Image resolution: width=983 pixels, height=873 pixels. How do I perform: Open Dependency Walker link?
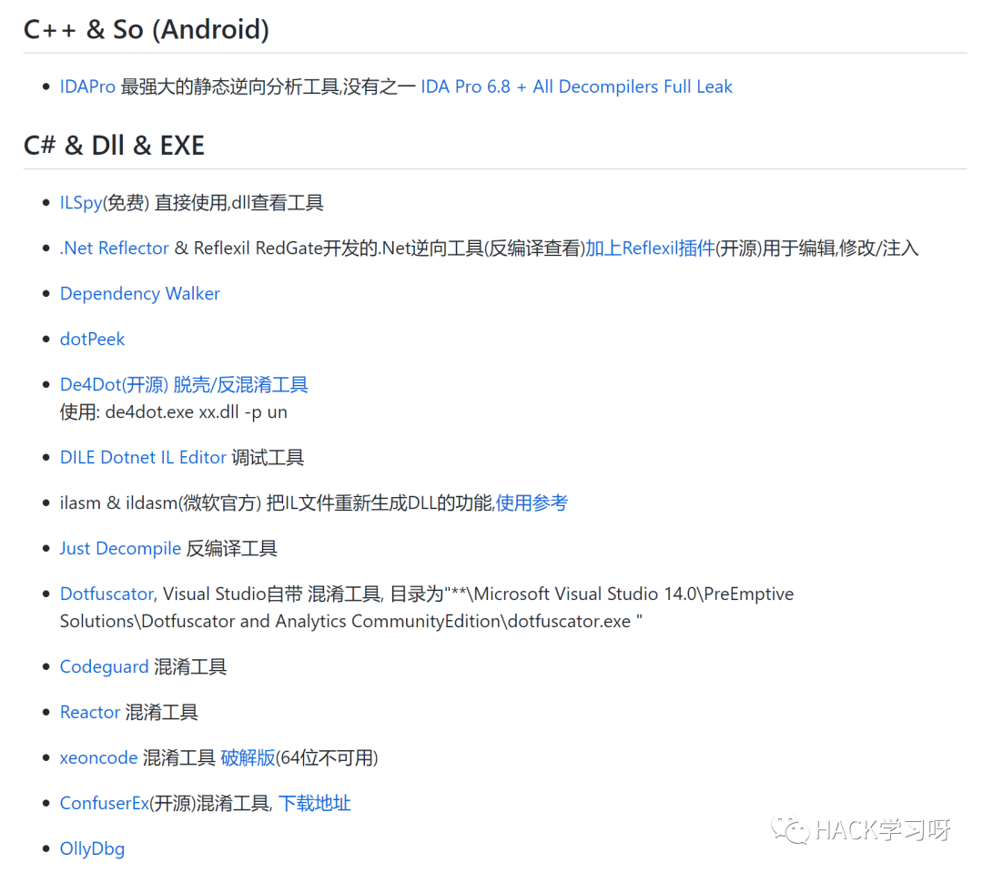(x=140, y=293)
